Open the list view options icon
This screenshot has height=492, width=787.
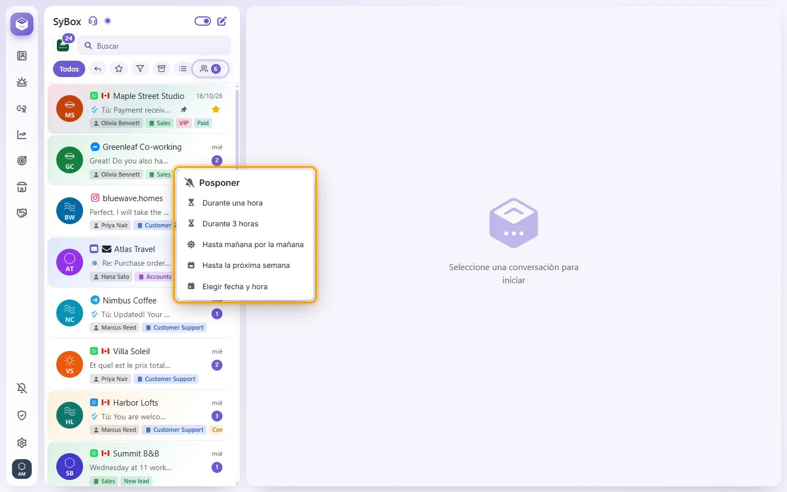pyautogui.click(x=183, y=69)
